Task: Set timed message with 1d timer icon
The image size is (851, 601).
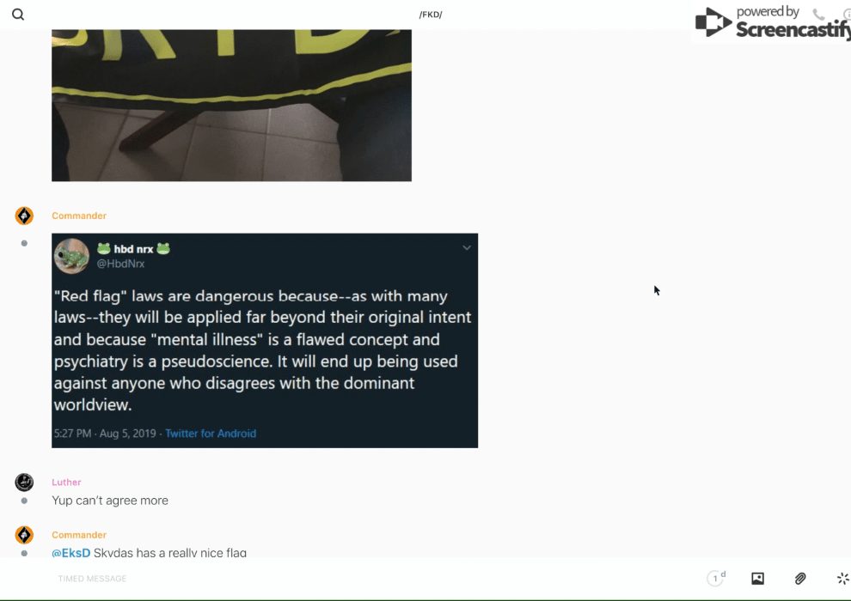Action: [716, 578]
